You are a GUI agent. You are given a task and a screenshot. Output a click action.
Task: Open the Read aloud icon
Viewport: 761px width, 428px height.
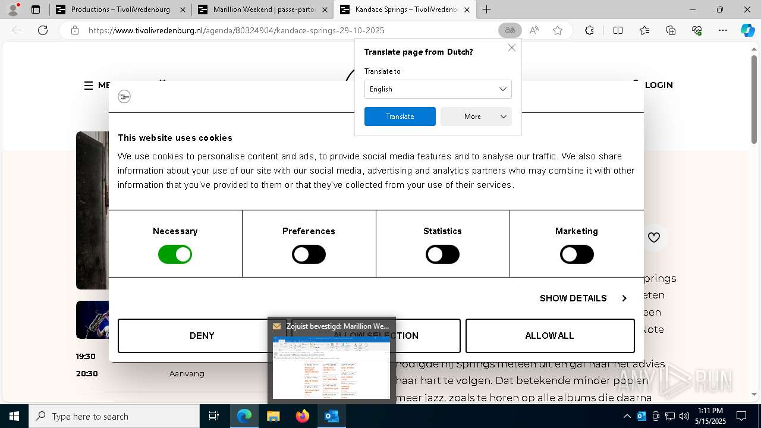pos(534,30)
